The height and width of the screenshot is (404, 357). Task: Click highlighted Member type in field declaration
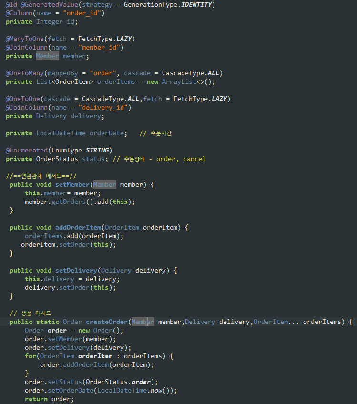pos(48,56)
